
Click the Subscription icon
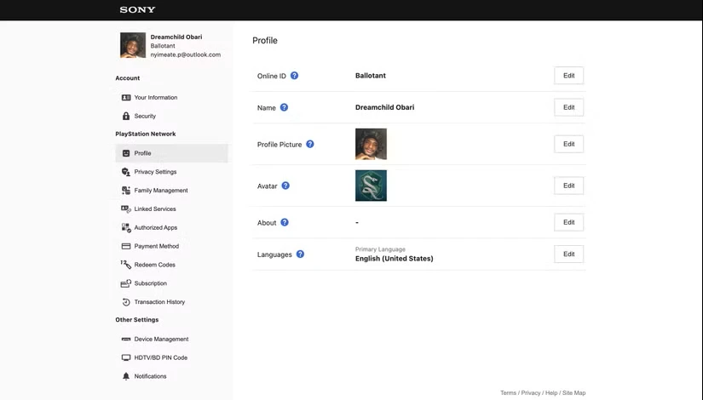[126, 283]
